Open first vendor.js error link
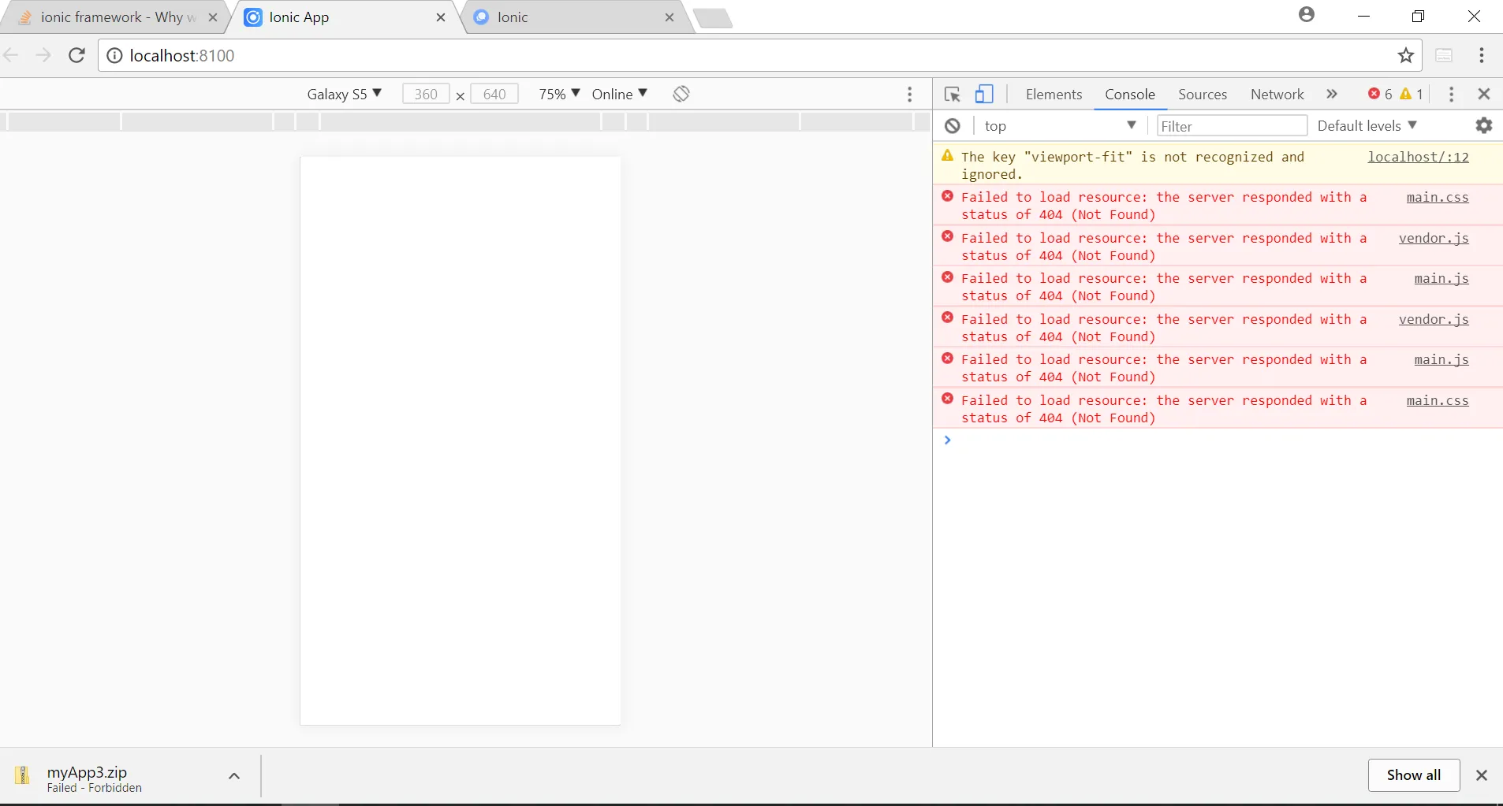This screenshot has height=806, width=1503. pyautogui.click(x=1434, y=238)
